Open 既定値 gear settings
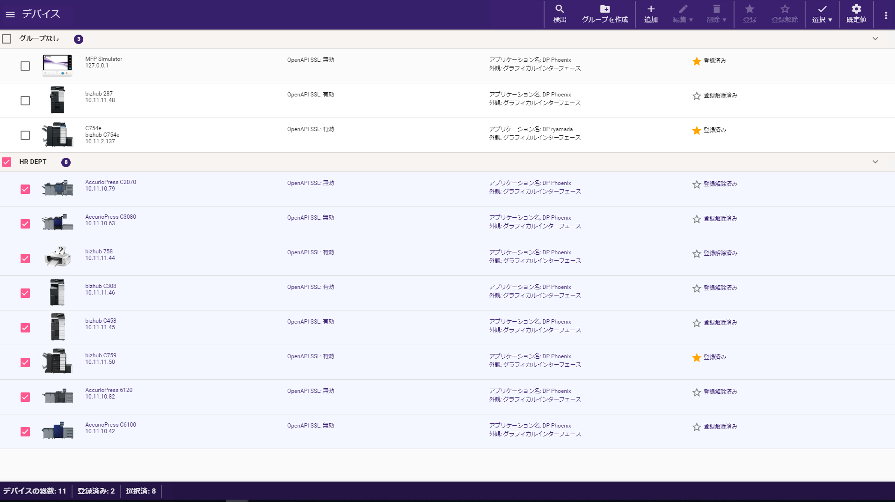895x502 pixels. 856,14
